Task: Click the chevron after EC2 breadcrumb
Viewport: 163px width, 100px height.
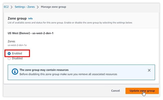Action: click(x=12, y=7)
